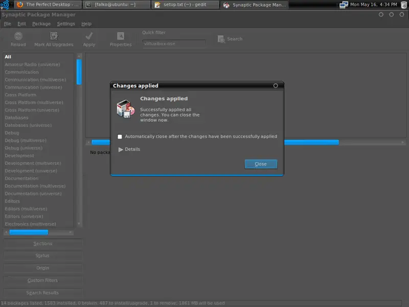Click the Firefox icon in the top panel
This screenshot has width=409, height=307.
(19, 5)
